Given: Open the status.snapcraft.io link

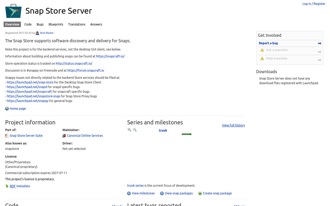Looking at the screenshot, I should tap(74, 64).
